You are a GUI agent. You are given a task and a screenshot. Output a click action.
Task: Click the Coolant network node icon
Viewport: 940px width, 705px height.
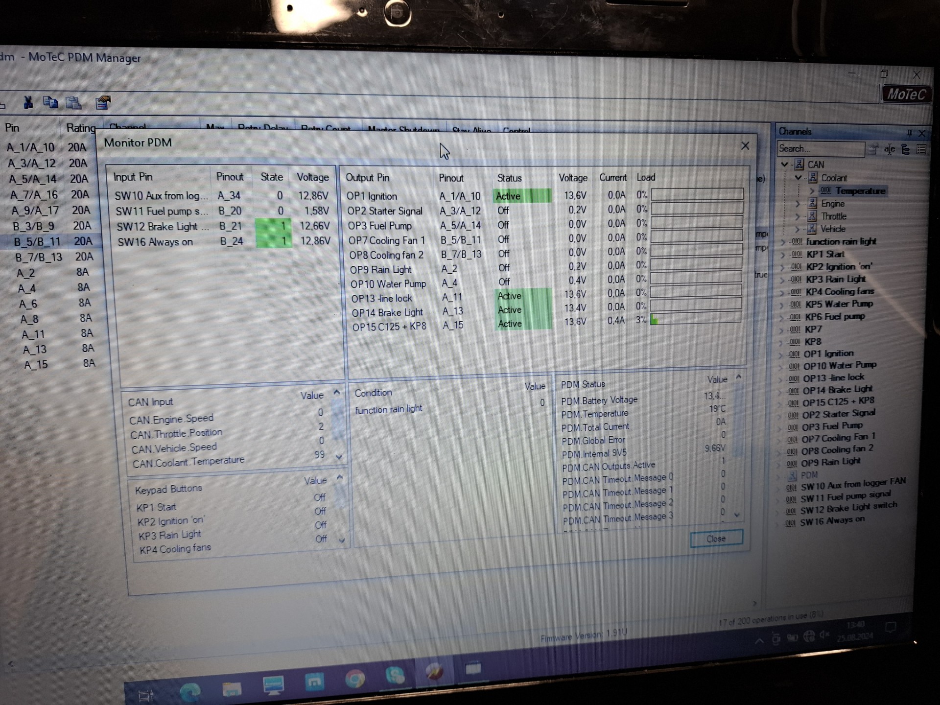(813, 177)
